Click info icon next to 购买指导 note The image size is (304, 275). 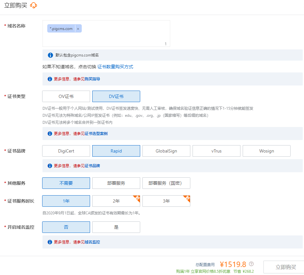click(x=50, y=79)
